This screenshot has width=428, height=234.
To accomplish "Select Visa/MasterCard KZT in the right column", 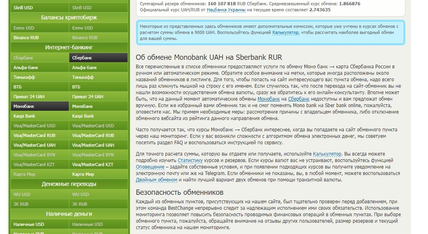I will 98,164.
